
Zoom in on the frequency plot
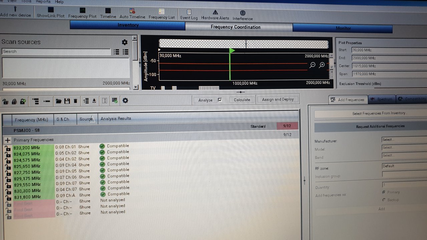(322, 65)
